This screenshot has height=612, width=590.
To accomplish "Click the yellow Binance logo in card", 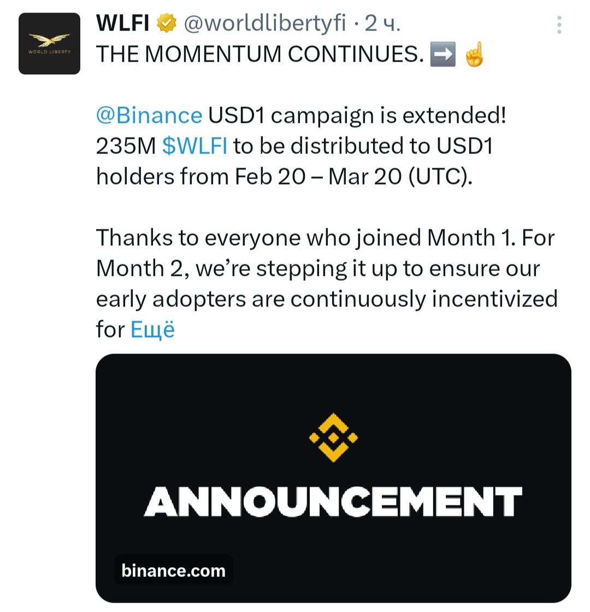I will click(333, 437).
